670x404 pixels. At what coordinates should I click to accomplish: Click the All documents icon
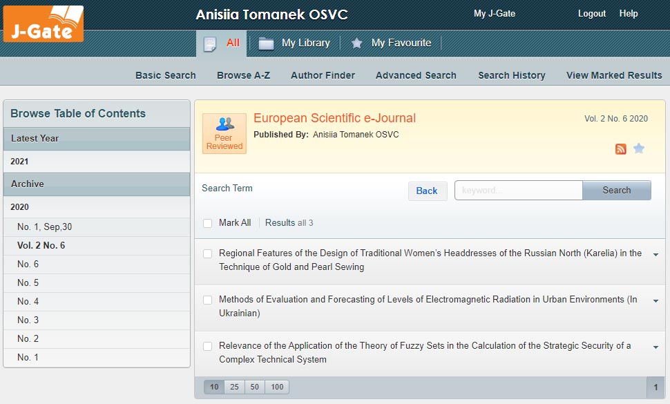tap(210, 44)
